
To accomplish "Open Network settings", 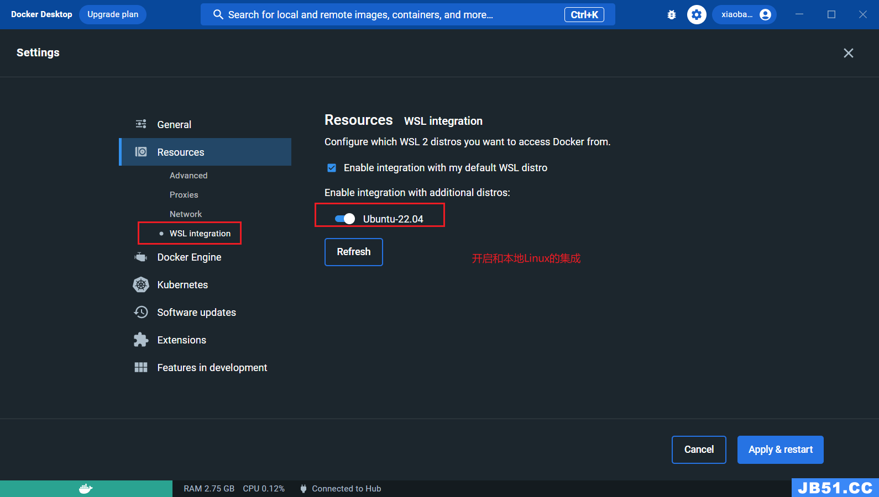I will [x=186, y=214].
